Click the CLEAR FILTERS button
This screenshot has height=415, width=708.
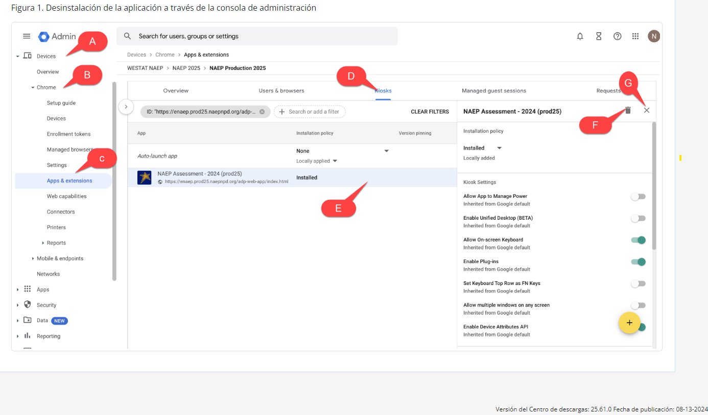click(x=430, y=112)
